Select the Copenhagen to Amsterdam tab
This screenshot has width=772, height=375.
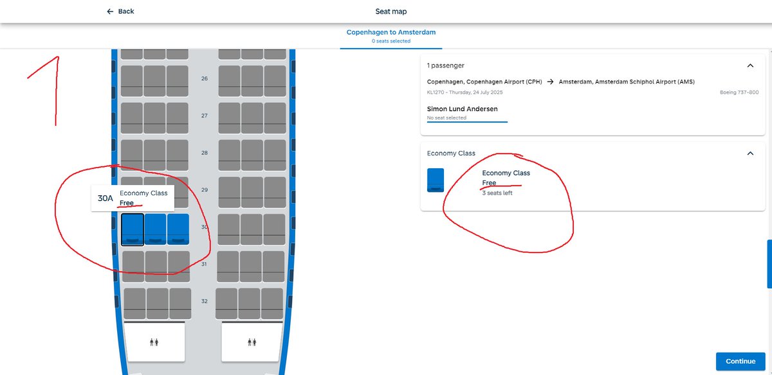click(x=391, y=36)
